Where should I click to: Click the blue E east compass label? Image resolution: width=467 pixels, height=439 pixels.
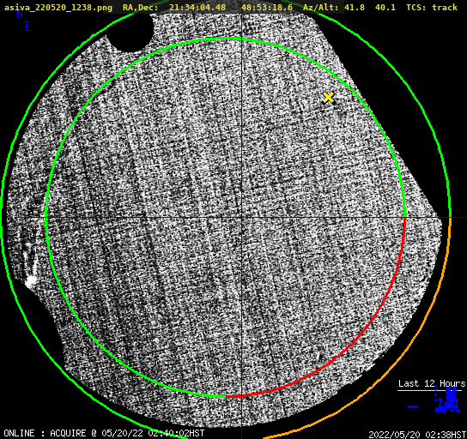28,27
